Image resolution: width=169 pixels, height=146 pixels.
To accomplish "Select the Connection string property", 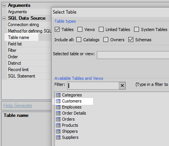I will click(29, 25).
